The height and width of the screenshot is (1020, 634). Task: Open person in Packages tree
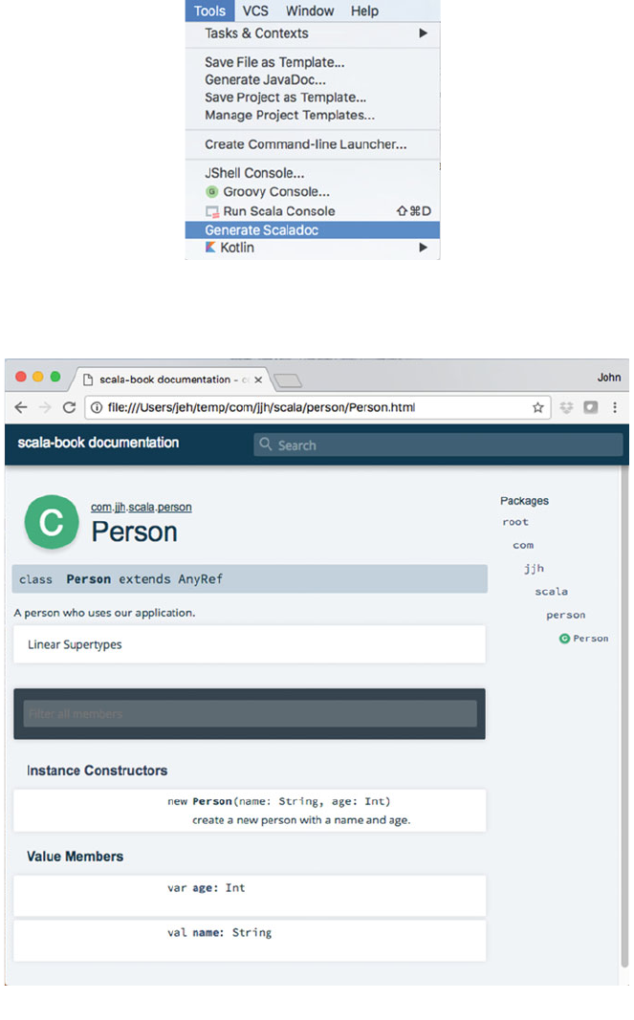(566, 615)
